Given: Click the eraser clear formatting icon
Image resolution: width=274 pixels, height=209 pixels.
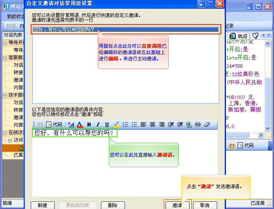Looking at the screenshot, I should click(x=206, y=125).
